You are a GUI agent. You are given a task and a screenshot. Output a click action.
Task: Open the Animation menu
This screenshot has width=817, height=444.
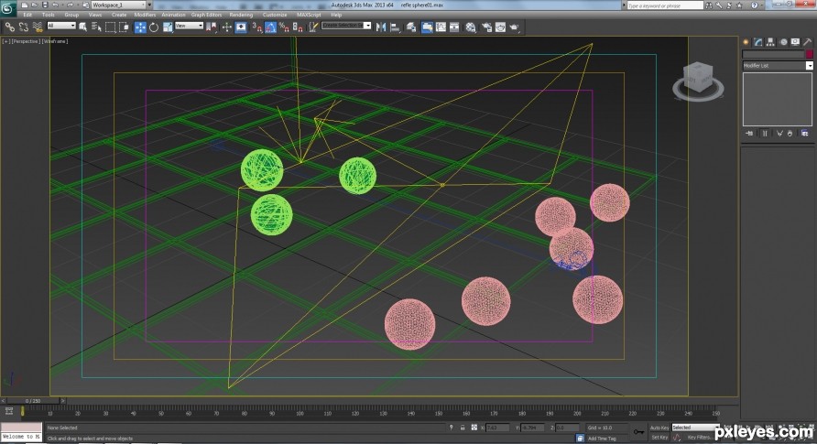click(173, 15)
